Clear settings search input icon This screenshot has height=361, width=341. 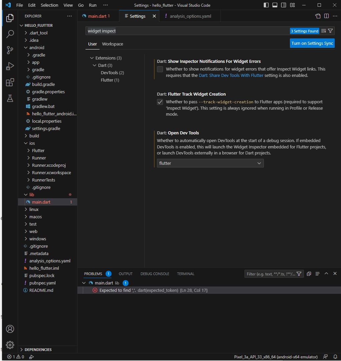pos(324,31)
